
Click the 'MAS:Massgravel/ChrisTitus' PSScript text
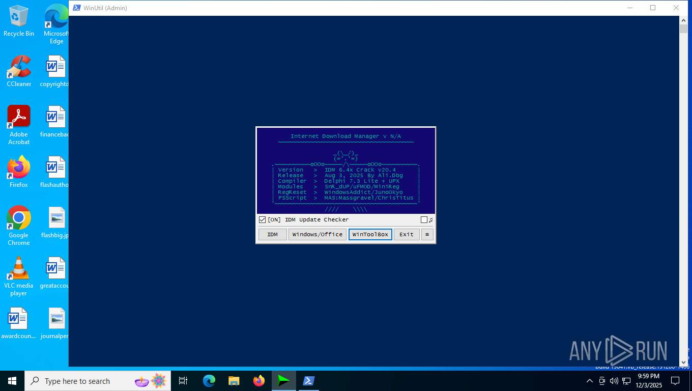(369, 198)
